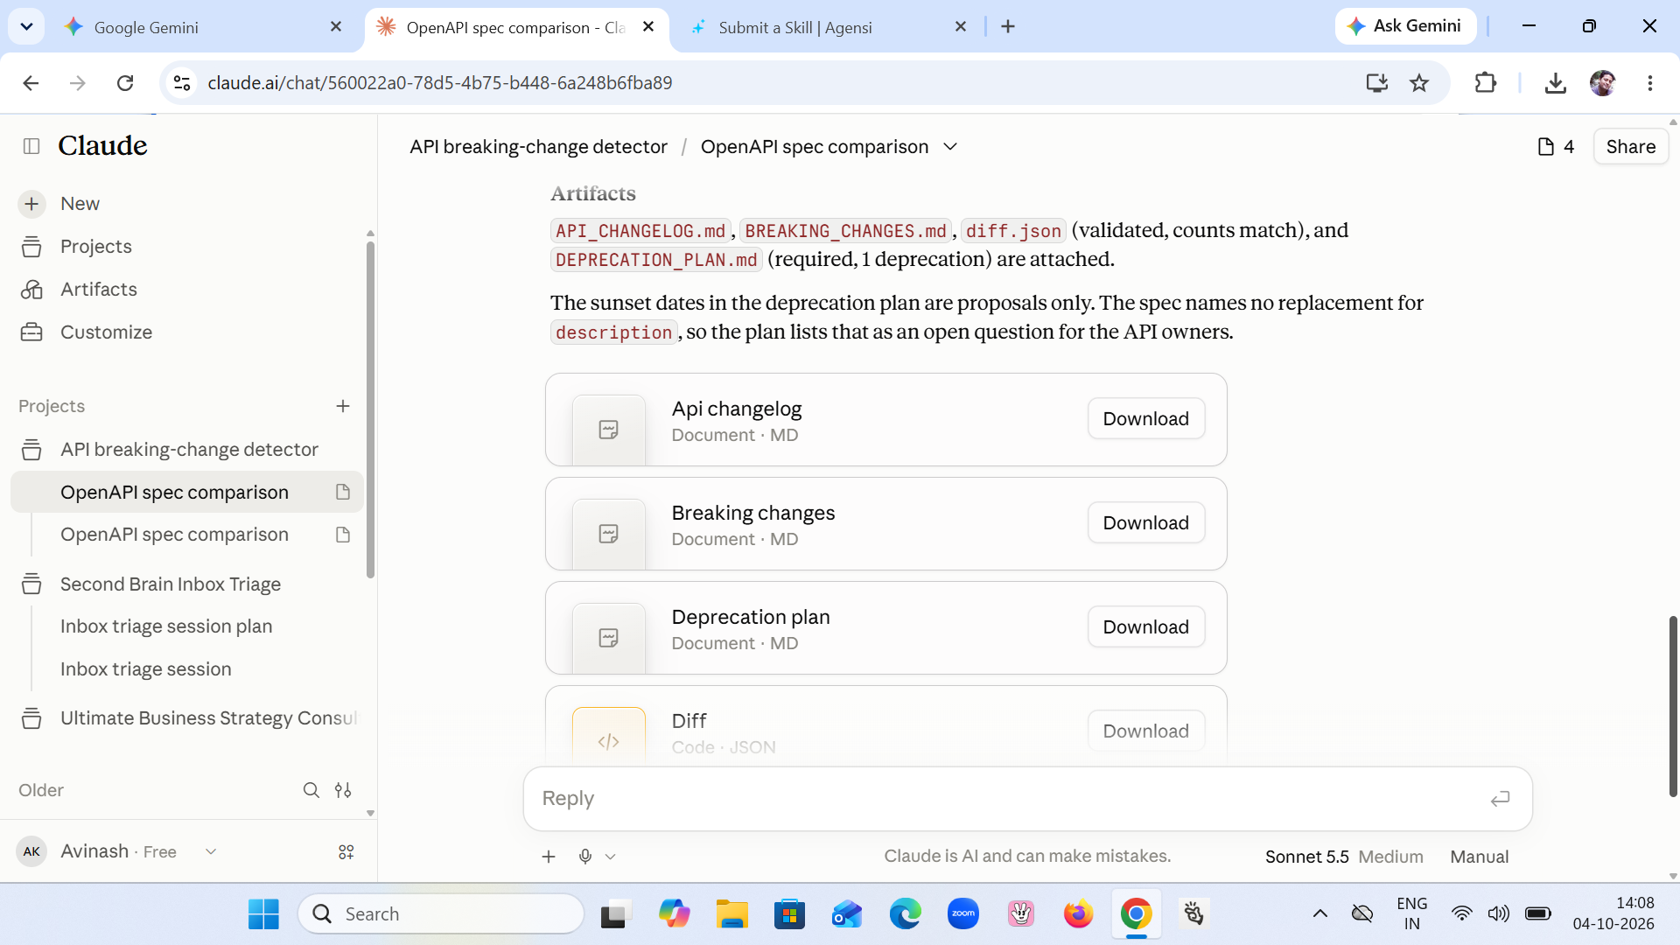Collapse the Claude sidebar panel icon
Screen dimensions: 1680x945
pos(31,146)
